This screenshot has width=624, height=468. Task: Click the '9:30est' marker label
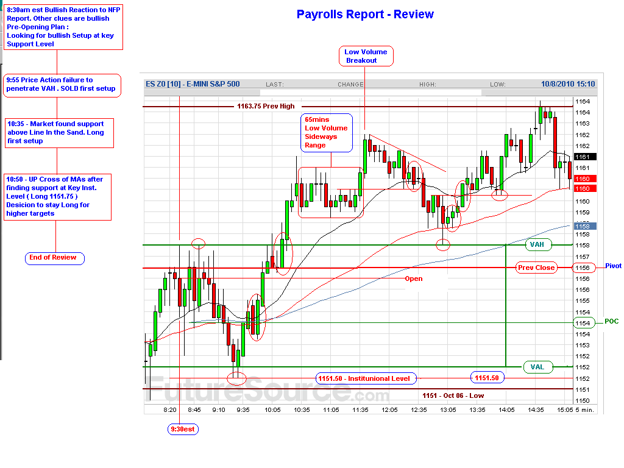pyautogui.click(x=183, y=429)
